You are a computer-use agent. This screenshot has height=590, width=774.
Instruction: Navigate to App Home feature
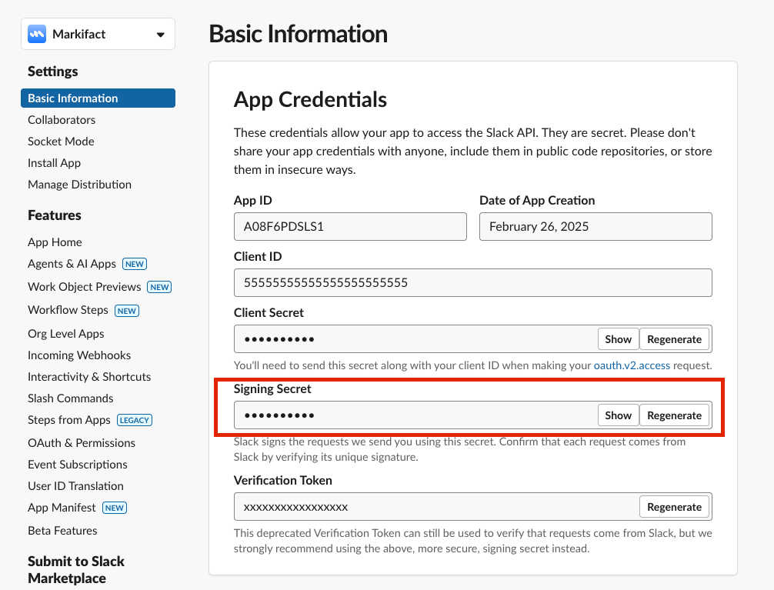coord(55,242)
